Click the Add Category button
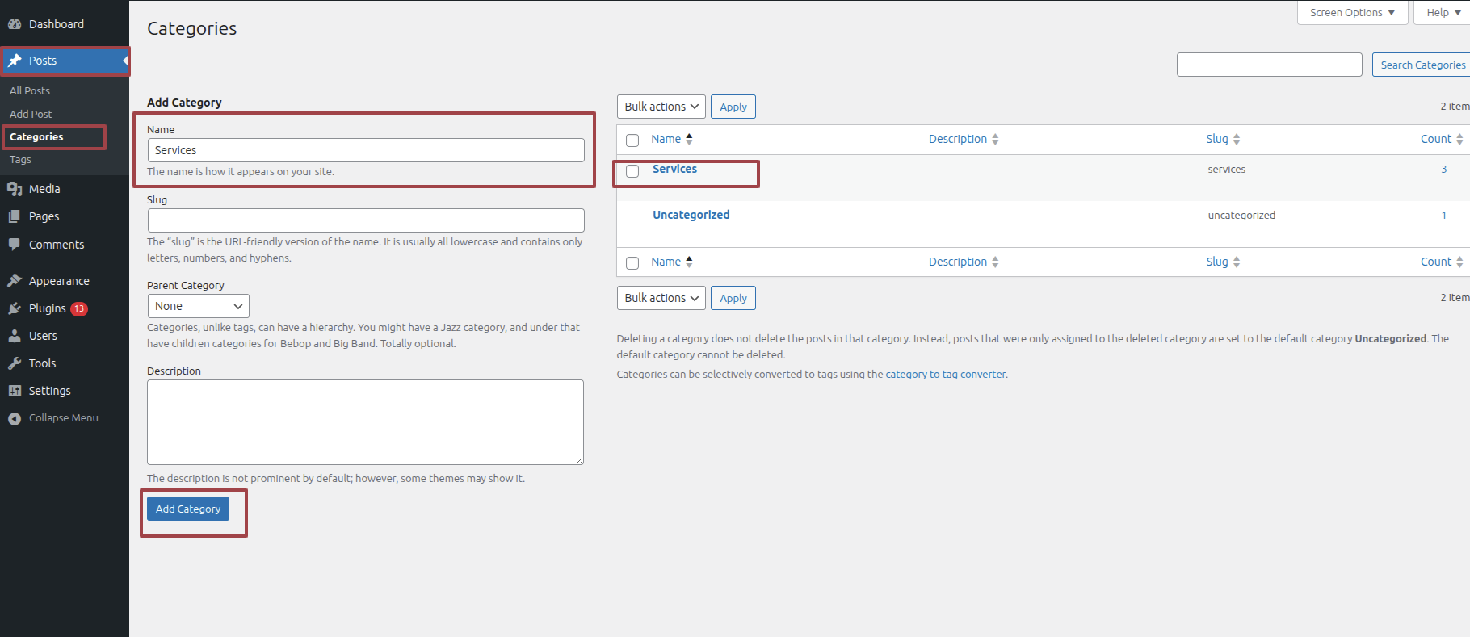The image size is (1470, 637). [188, 509]
